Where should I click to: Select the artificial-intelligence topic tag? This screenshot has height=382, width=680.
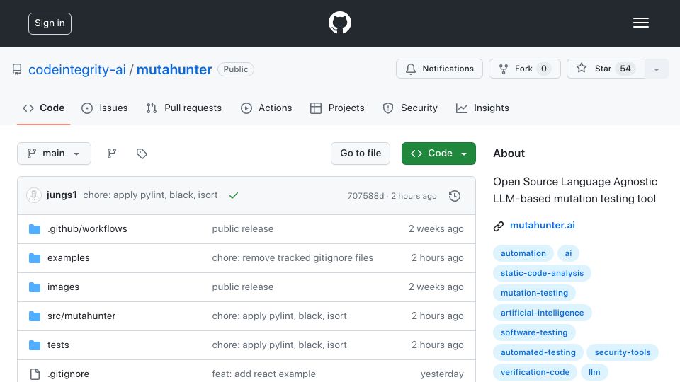(x=542, y=313)
